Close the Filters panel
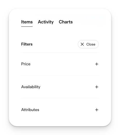This screenshot has width=120, height=135. [x=88, y=44]
